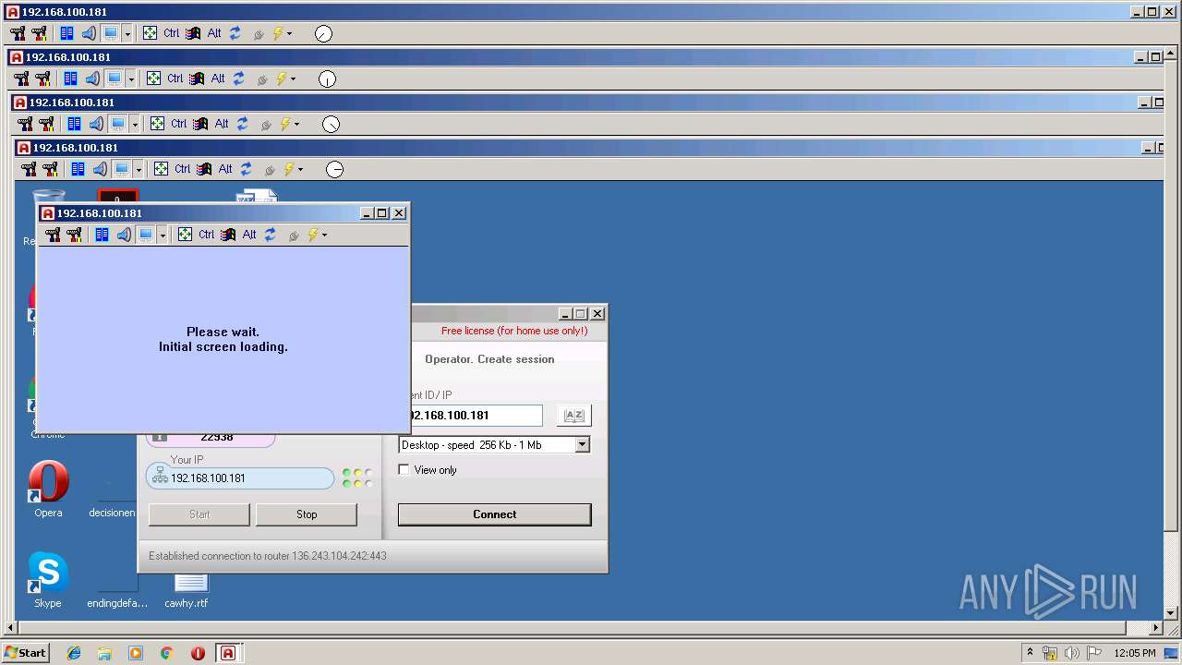Open File Manager in front loading window
The height and width of the screenshot is (665, 1182).
(102, 235)
